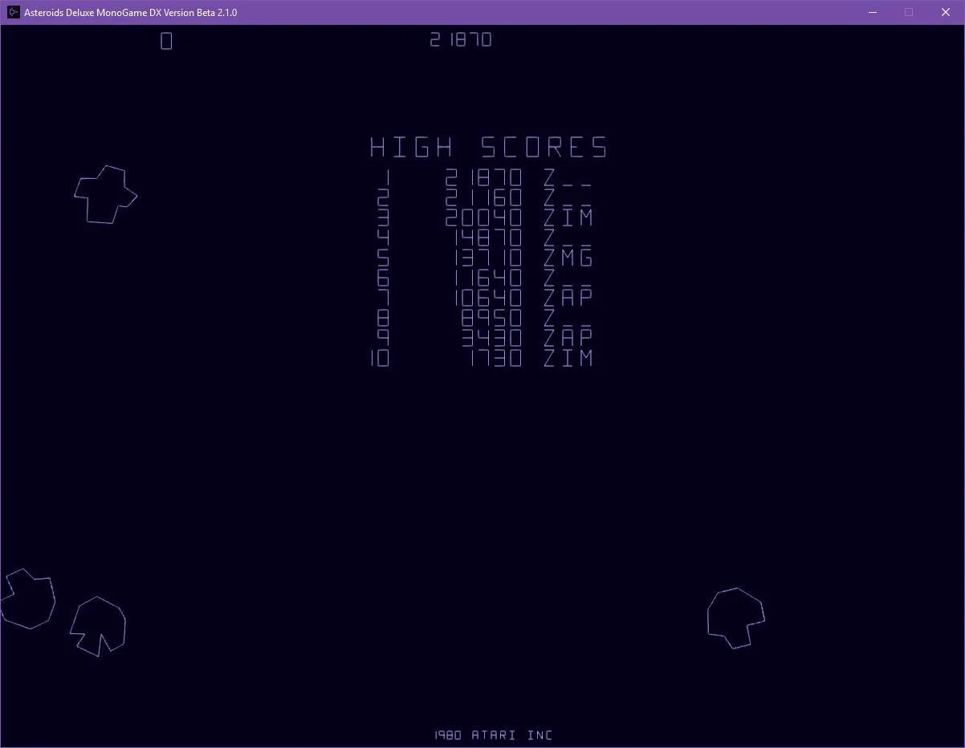Click the ninth place score 3430

[x=491, y=338]
